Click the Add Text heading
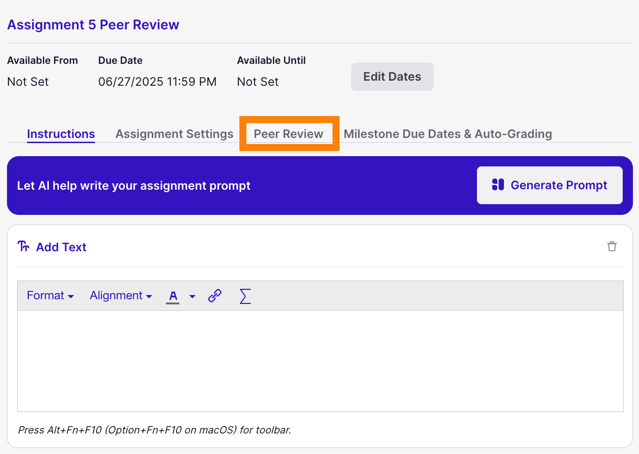This screenshot has width=639, height=454. pos(61,247)
